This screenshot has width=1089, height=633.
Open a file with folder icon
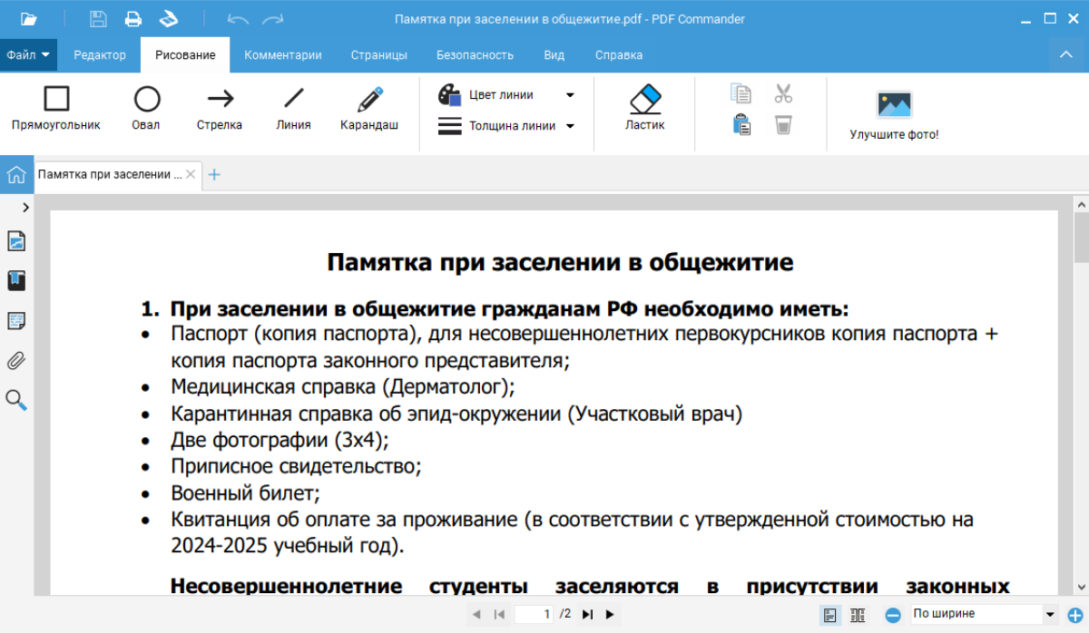[x=29, y=18]
